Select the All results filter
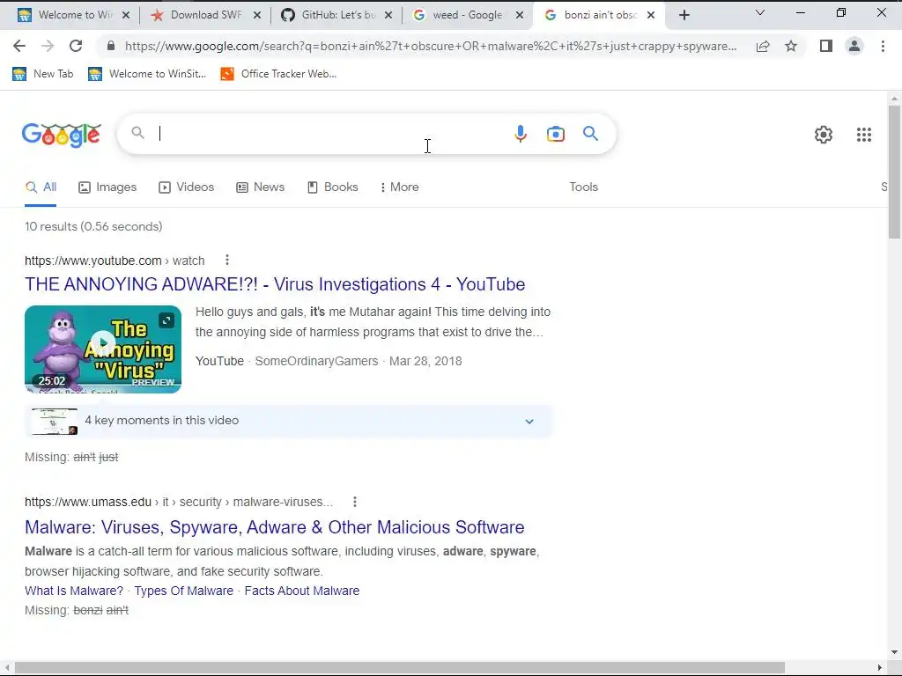 41,187
